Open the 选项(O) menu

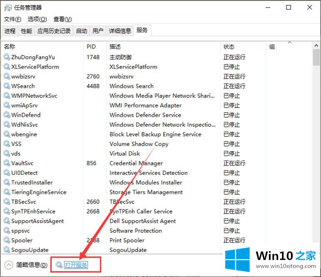[x=37, y=19]
